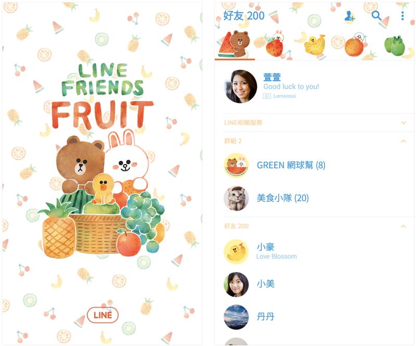Tap the LINE logo button
The width and height of the screenshot is (416, 346).
coord(102,315)
